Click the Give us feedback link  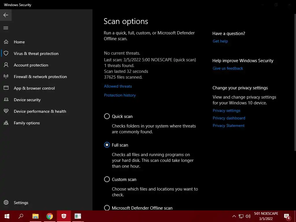[228, 68]
